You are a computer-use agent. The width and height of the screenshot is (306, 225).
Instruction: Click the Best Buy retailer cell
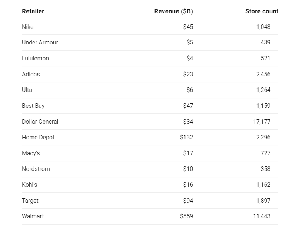[x=33, y=106]
